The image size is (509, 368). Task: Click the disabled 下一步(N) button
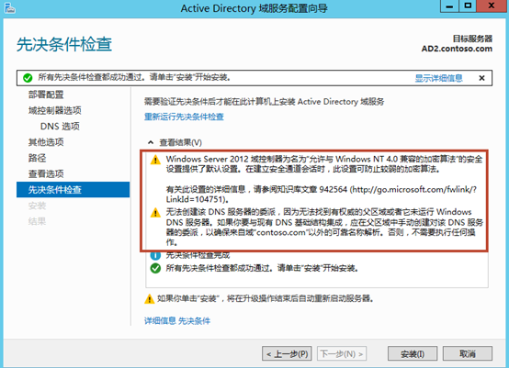point(342,353)
